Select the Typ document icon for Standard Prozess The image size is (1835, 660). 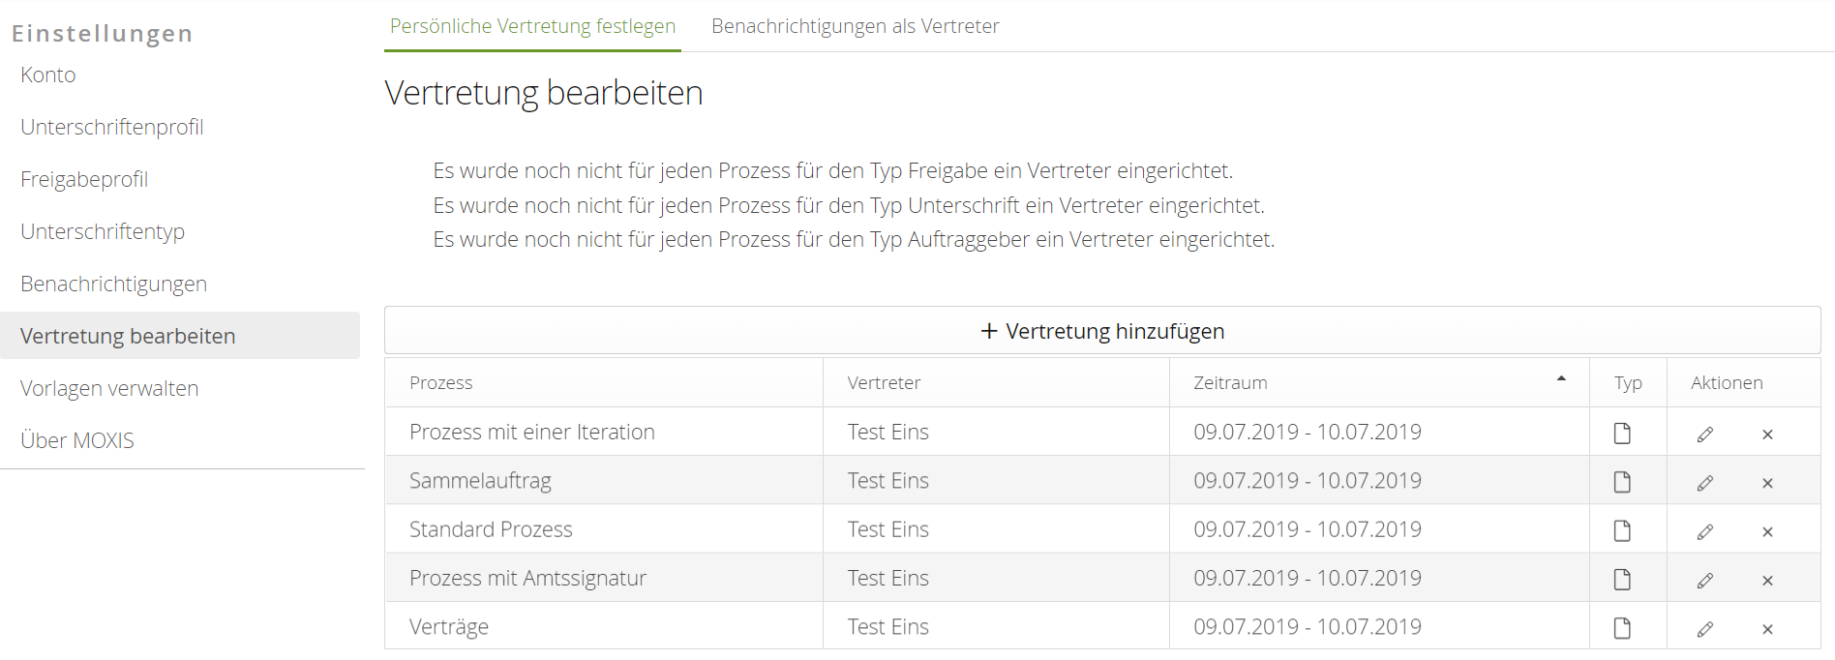click(x=1623, y=530)
